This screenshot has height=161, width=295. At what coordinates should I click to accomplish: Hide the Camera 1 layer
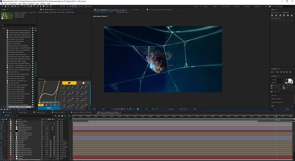tap(2, 123)
